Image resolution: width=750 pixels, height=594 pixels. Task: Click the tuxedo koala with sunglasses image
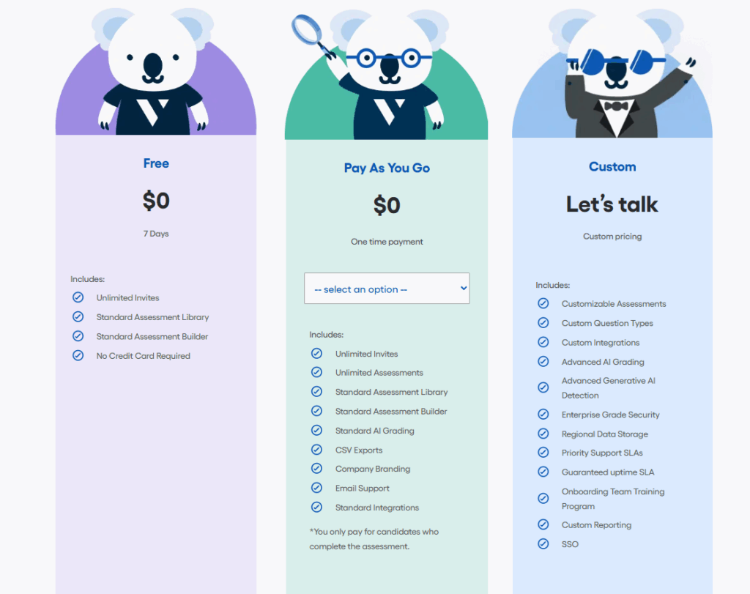pyautogui.click(x=612, y=73)
